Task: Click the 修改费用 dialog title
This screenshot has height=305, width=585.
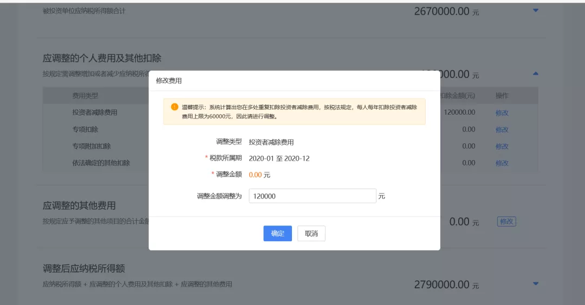Action: 169,81
